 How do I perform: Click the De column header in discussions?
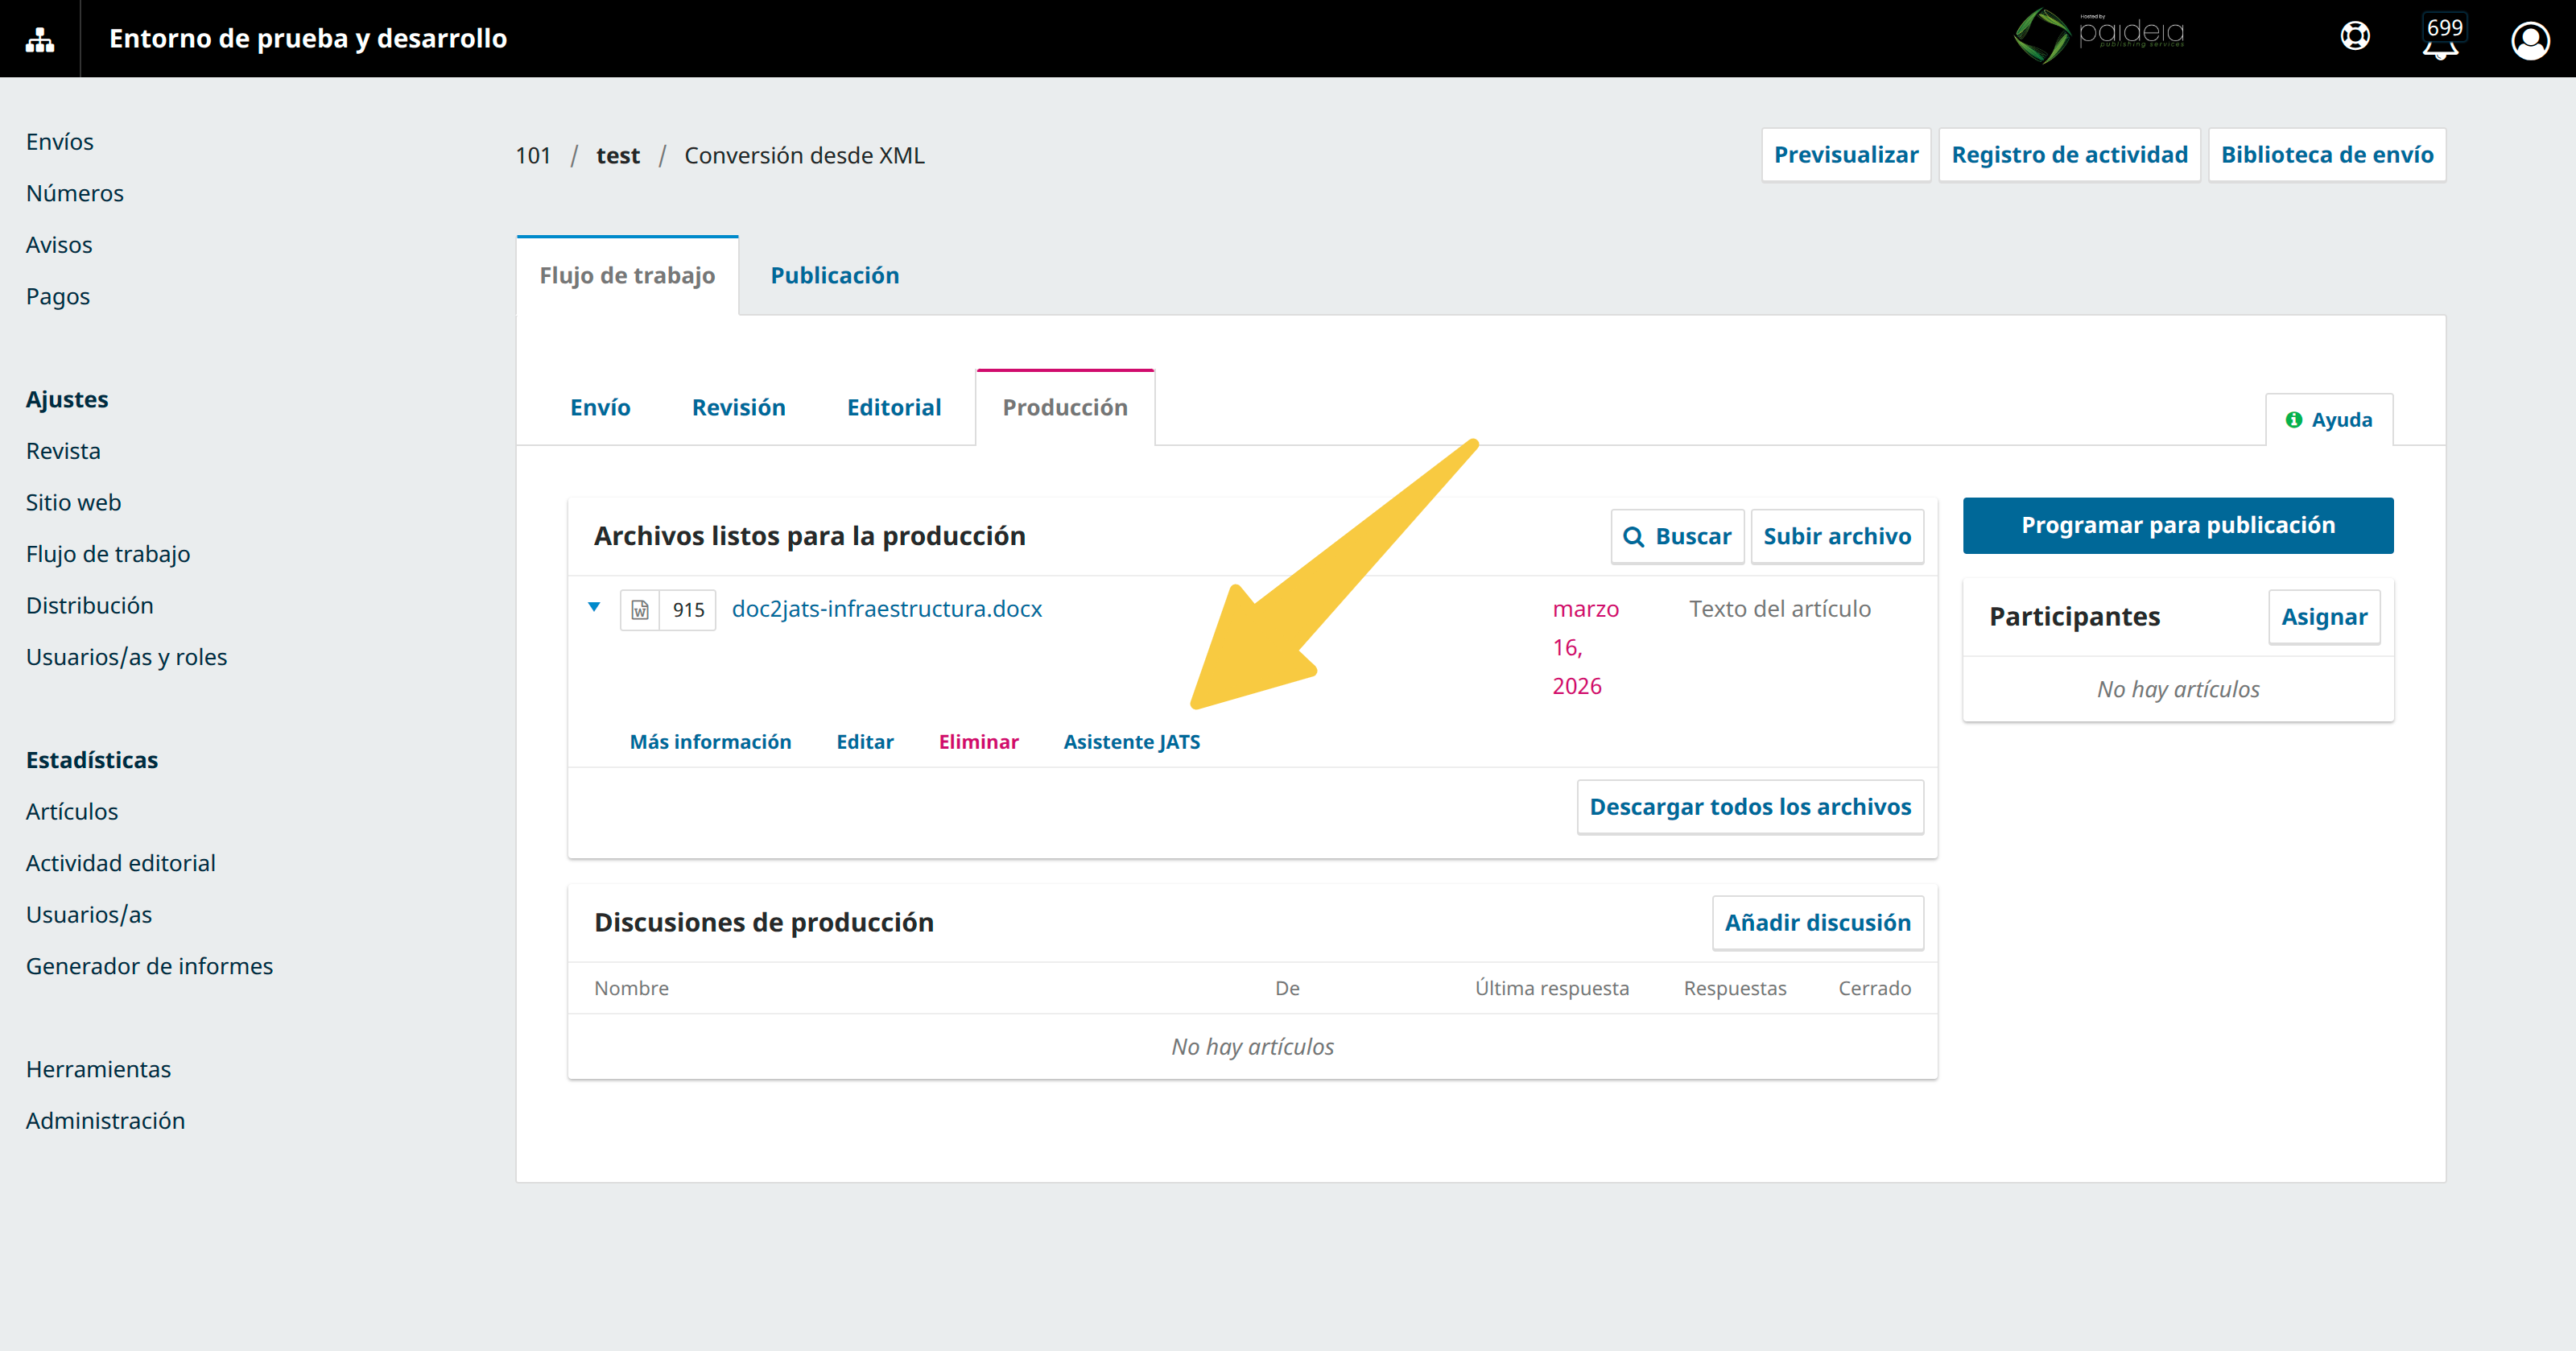click(x=1287, y=988)
